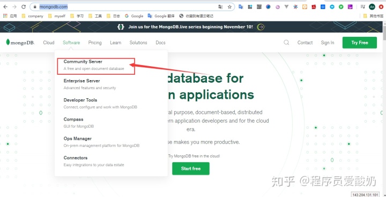Image resolution: width=386 pixels, height=197 pixels.
Task: Click the green circular extension icon
Action: click(x=341, y=7)
